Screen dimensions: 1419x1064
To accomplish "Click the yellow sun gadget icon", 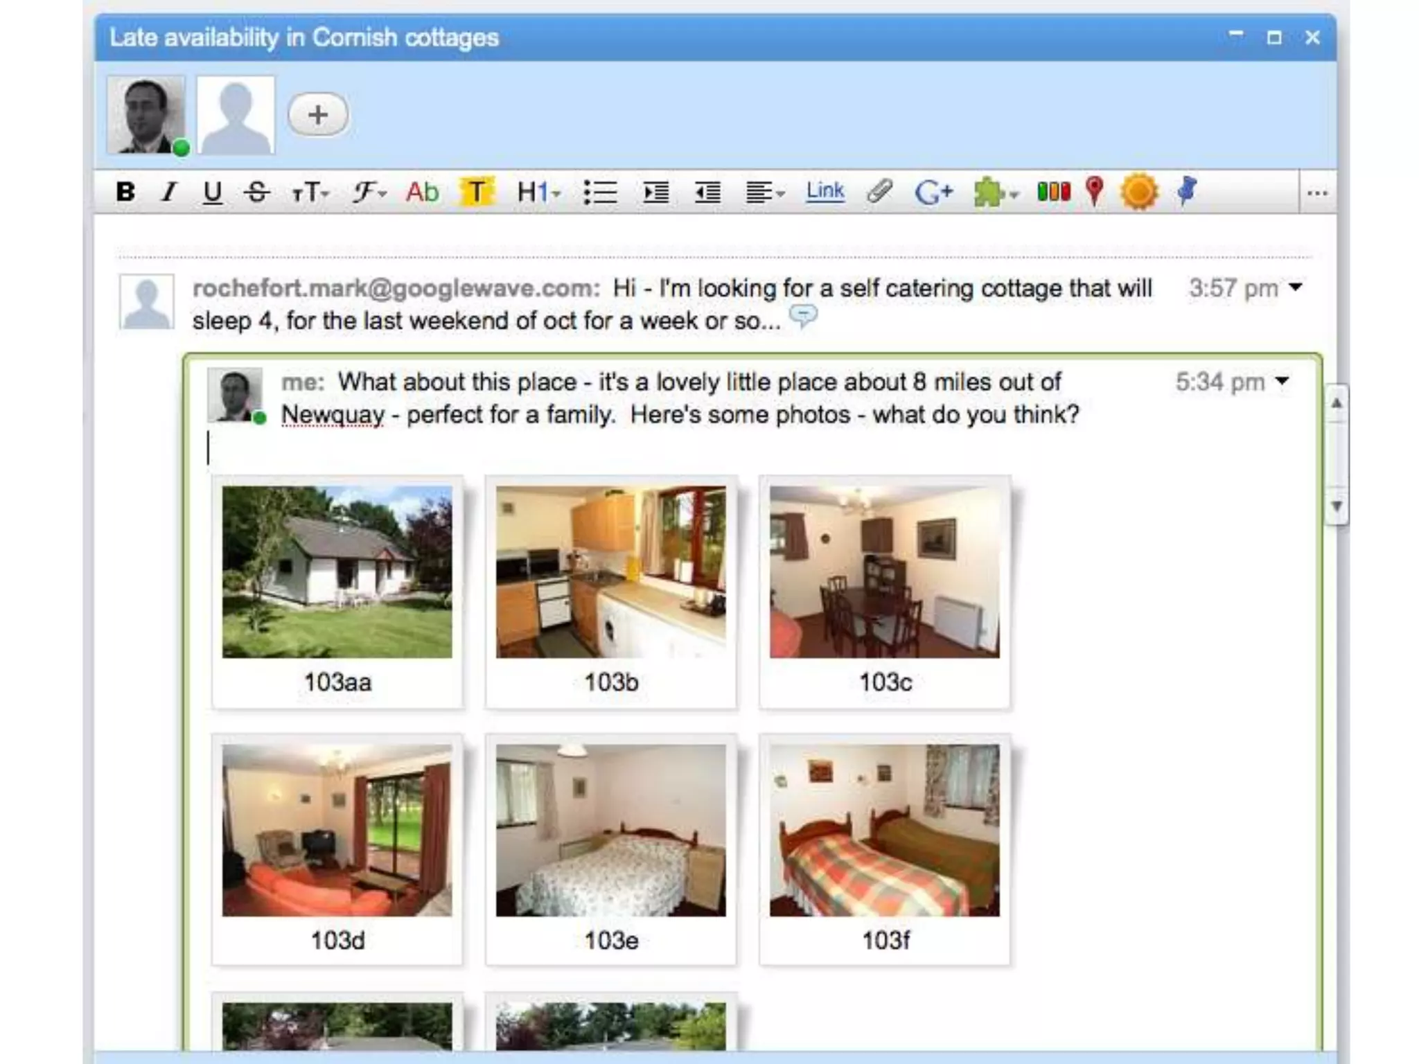I will (1138, 192).
